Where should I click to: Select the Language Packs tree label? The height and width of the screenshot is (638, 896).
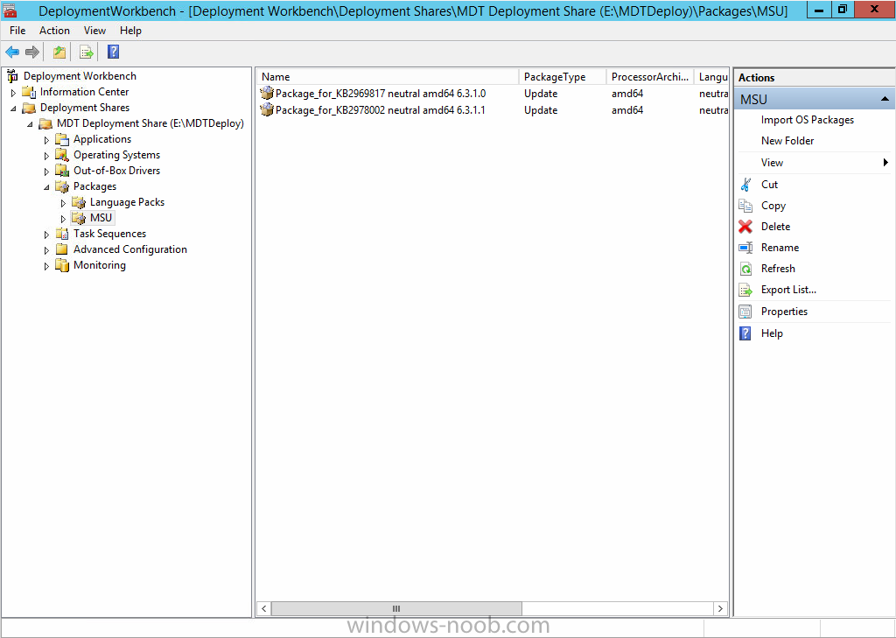tap(127, 202)
